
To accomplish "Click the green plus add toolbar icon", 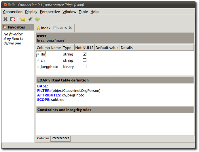I will [x=37, y=19].
